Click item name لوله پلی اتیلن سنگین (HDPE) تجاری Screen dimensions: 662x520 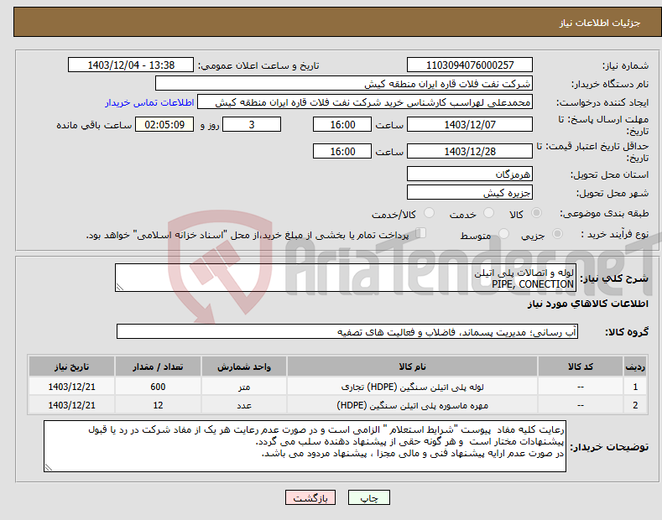pos(412,387)
